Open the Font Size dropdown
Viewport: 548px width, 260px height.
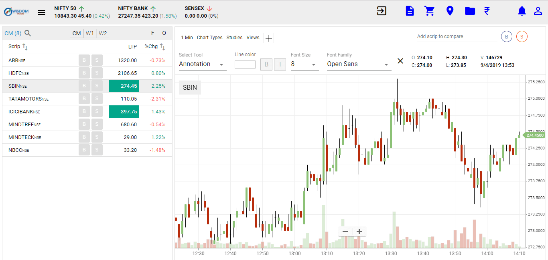[x=304, y=64]
